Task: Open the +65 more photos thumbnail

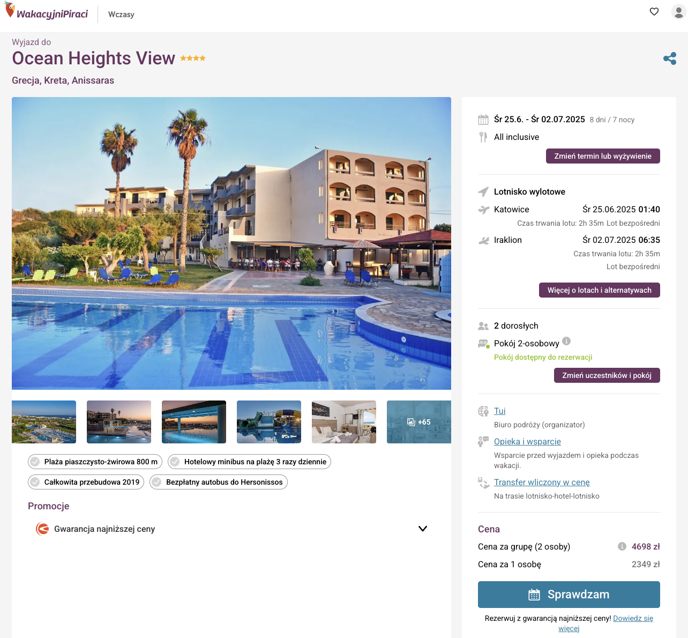Action: (419, 422)
